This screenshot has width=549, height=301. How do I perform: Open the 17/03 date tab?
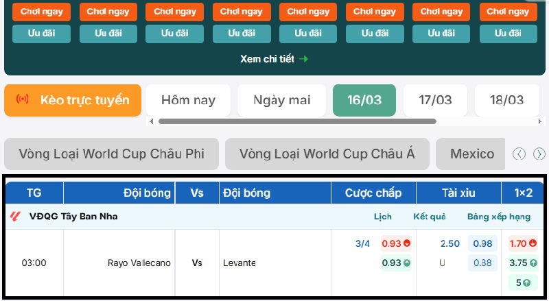[x=435, y=100]
